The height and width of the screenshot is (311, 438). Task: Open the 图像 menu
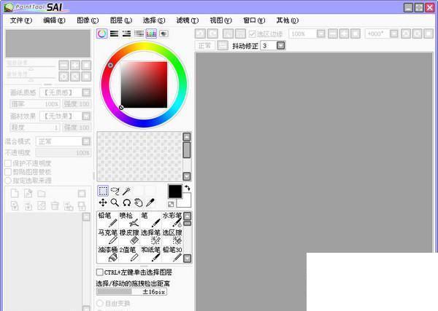[x=88, y=20]
